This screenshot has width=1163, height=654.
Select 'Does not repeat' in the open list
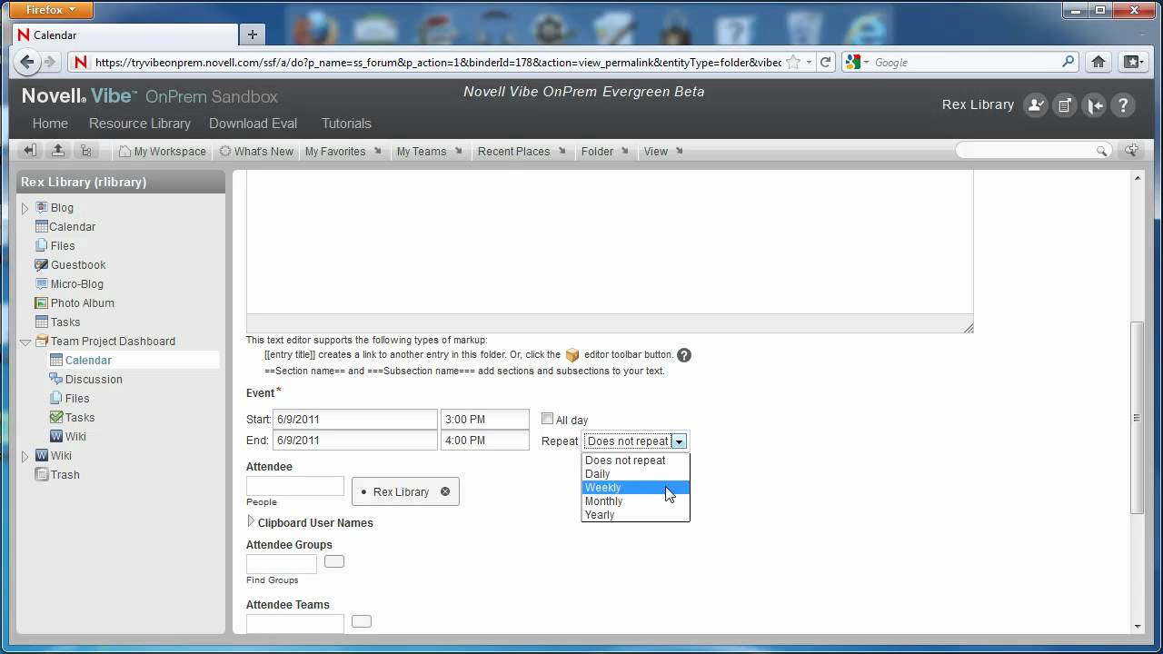click(635, 461)
